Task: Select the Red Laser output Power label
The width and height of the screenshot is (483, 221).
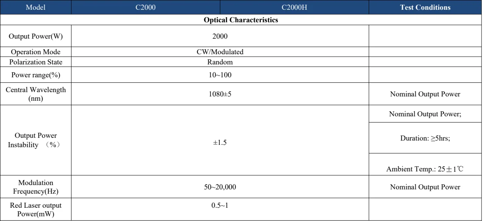Action: (x=35, y=209)
